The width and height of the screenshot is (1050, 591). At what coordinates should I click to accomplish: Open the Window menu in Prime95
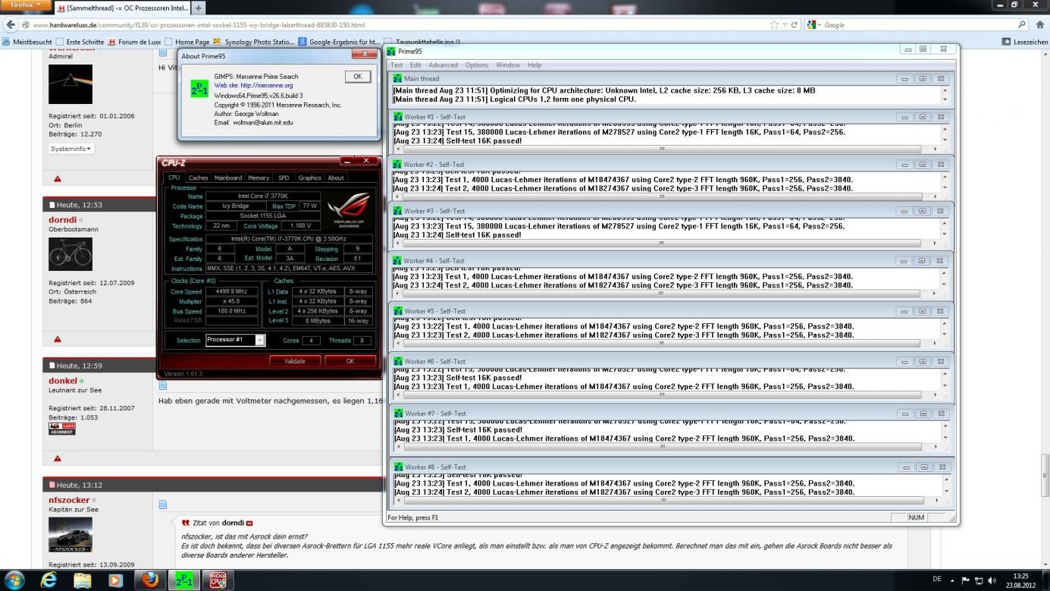tap(508, 65)
